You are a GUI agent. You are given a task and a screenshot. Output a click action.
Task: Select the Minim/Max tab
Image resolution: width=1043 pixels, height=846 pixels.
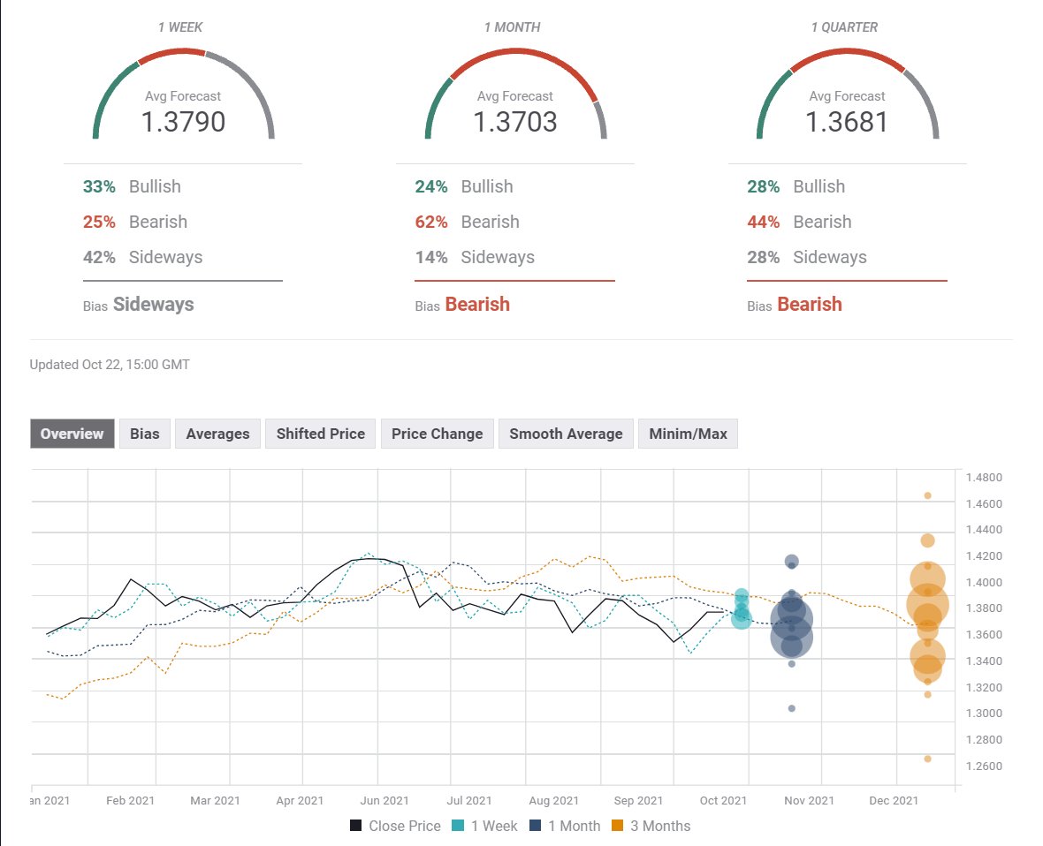point(688,434)
